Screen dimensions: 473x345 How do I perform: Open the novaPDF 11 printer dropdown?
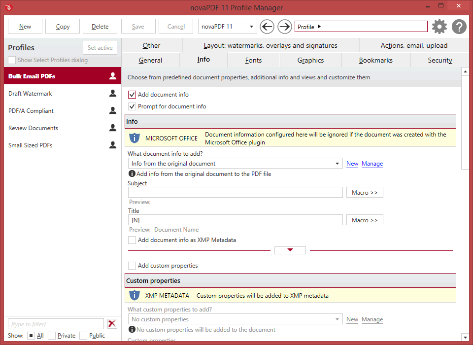(228, 27)
